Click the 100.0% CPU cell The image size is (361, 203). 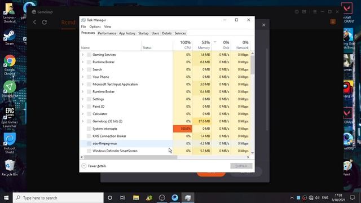coord(183,129)
